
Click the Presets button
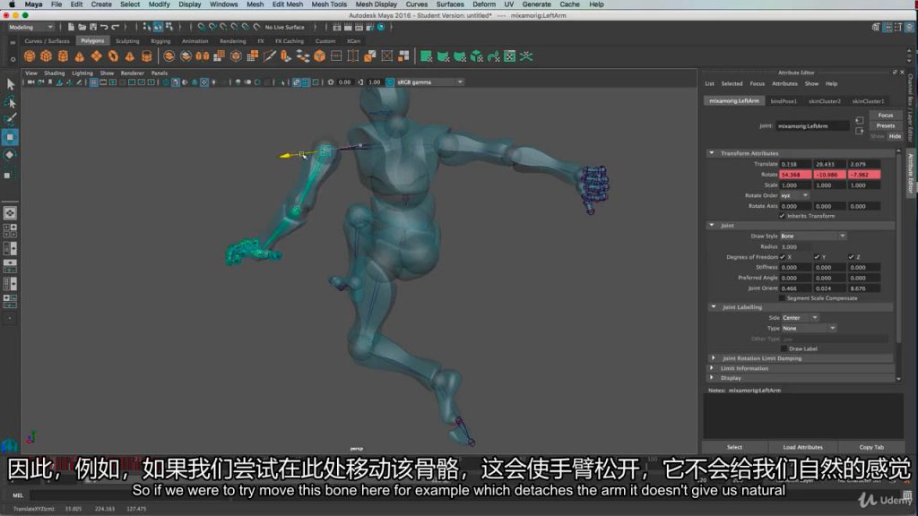click(x=885, y=125)
